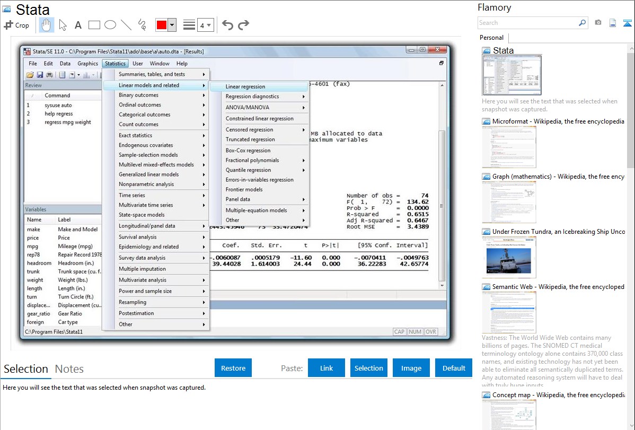Viewport: 635px width, 430px height.
Task: Choose the text annotation tool
Action: click(78, 25)
